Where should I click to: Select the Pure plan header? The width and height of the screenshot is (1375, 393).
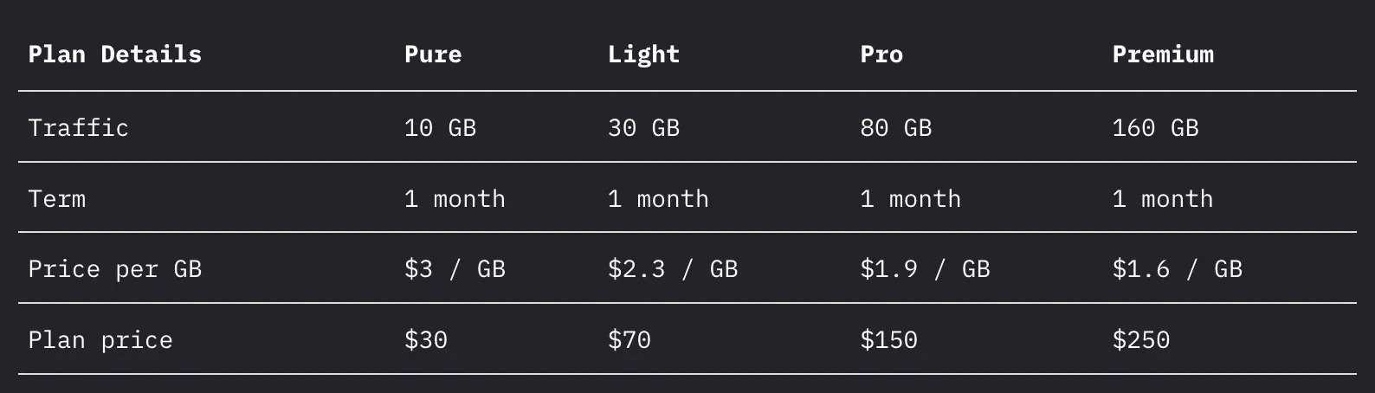(433, 55)
